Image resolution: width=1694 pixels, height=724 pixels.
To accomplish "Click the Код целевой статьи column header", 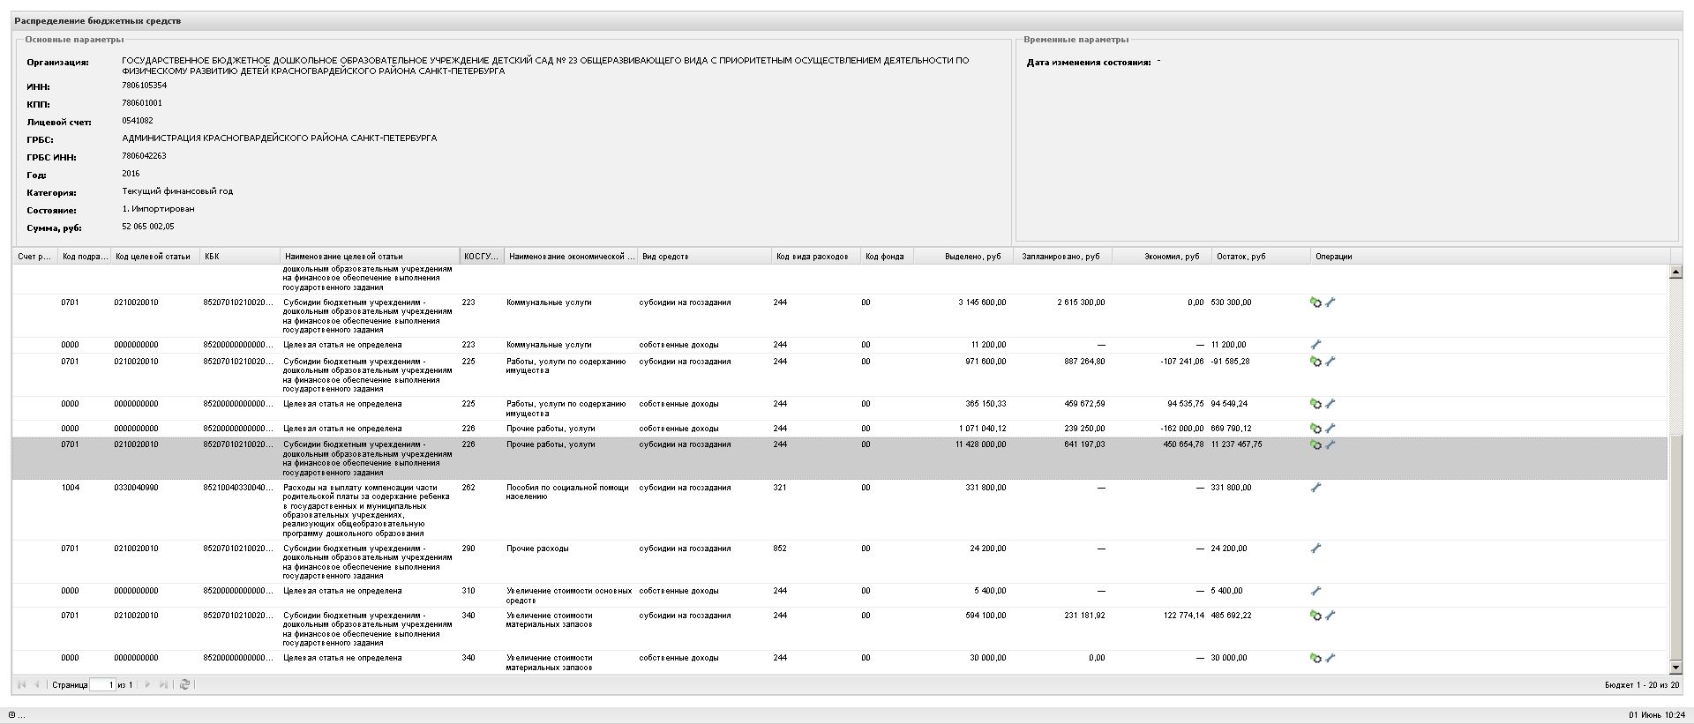I will coord(155,257).
